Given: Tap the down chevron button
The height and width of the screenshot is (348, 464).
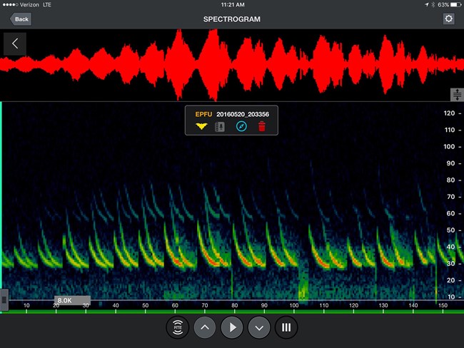Looking at the screenshot, I should pyautogui.click(x=259, y=328).
